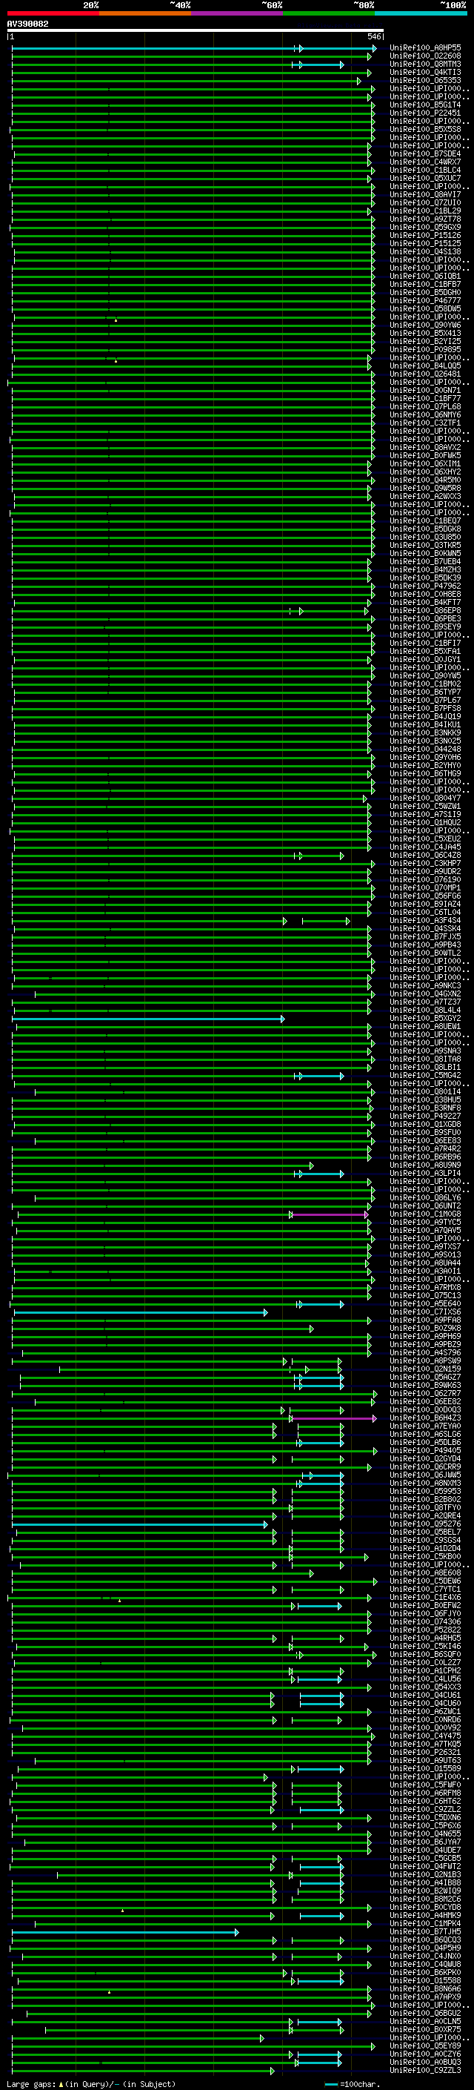
Task: Select the UniRef100_C1BLC4 label
Action: pyautogui.click(x=425, y=171)
